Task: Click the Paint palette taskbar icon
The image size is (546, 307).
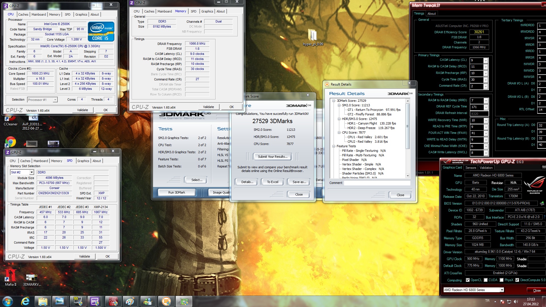Action: coord(130,301)
